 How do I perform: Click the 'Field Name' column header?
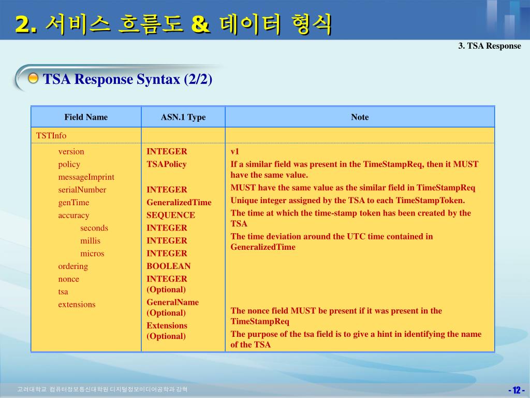pyautogui.click(x=86, y=117)
